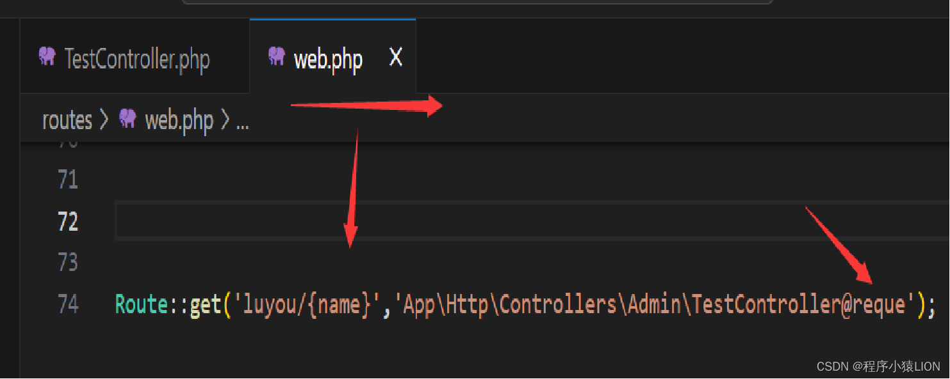This screenshot has width=950, height=379.
Task: Click line number 74 in the gutter
Action: click(67, 305)
